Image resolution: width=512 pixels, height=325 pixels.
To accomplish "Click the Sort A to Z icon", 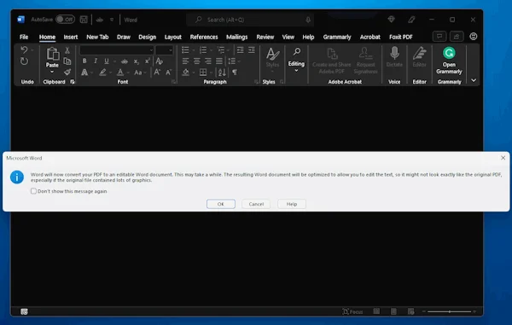I will [222, 73].
